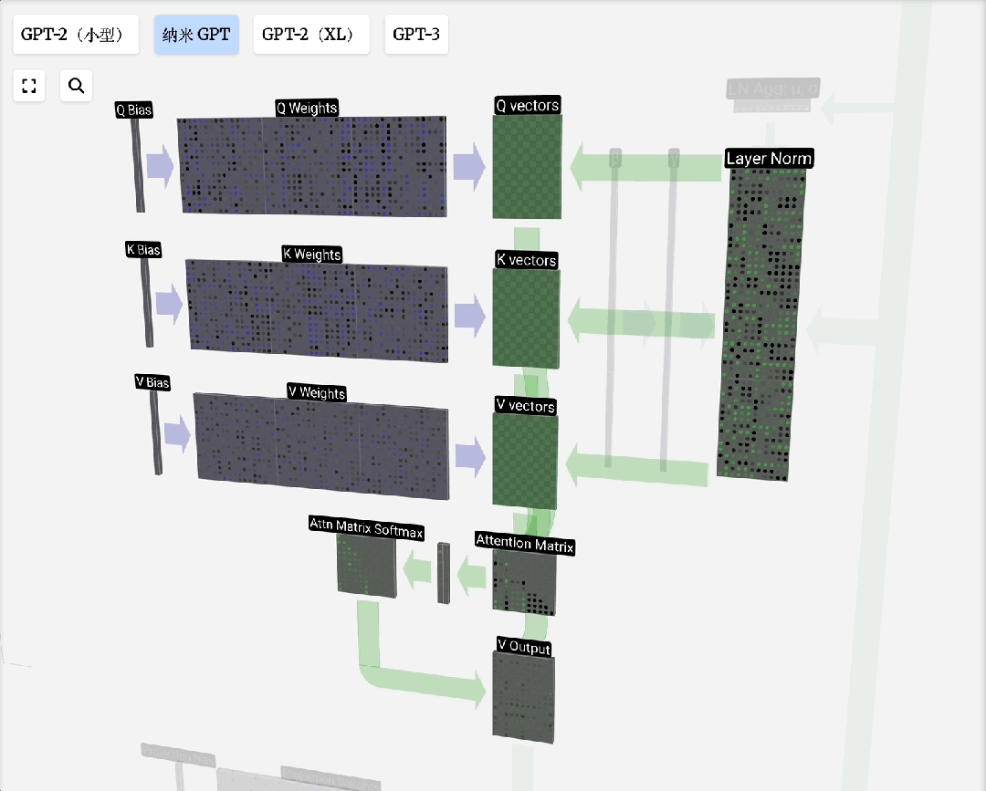Click the Attn Matrix Softmax block
Screen dimensions: 986x791
click(367, 566)
